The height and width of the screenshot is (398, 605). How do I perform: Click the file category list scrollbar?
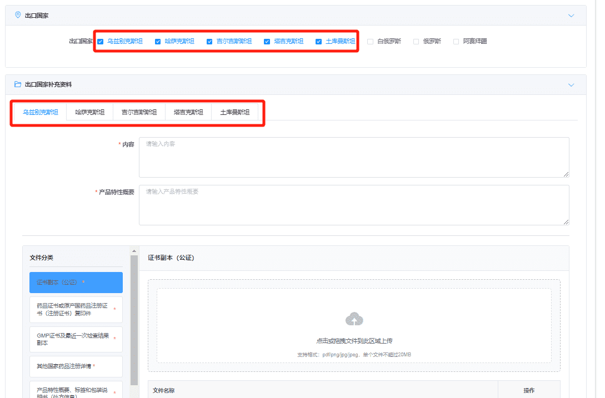point(134,320)
